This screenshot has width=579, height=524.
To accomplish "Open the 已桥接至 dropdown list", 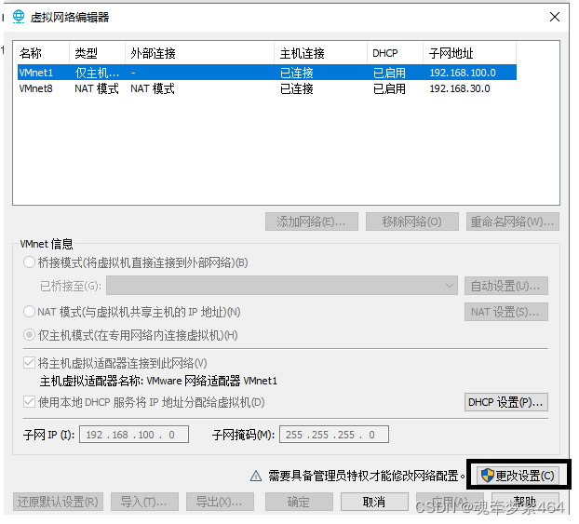I will point(282,286).
